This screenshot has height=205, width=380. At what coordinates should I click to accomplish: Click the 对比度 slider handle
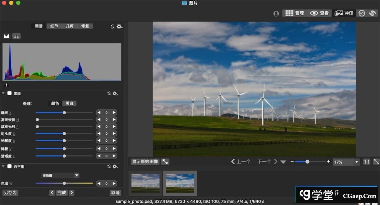click(64, 134)
